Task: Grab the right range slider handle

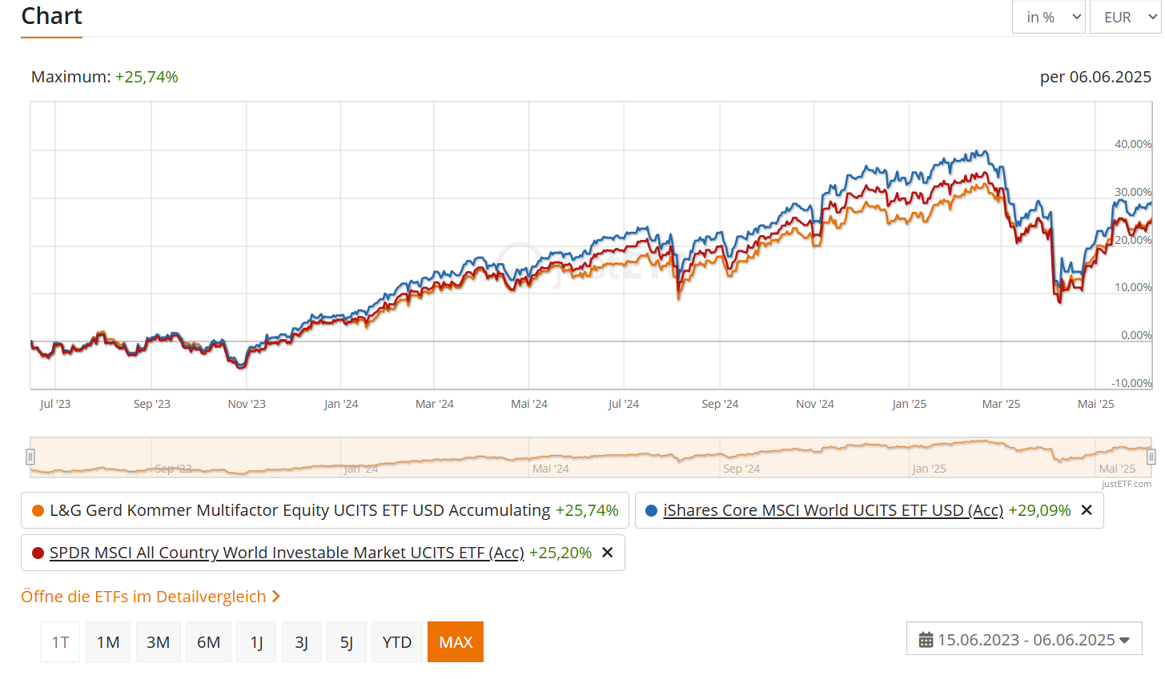Action: tap(1151, 457)
